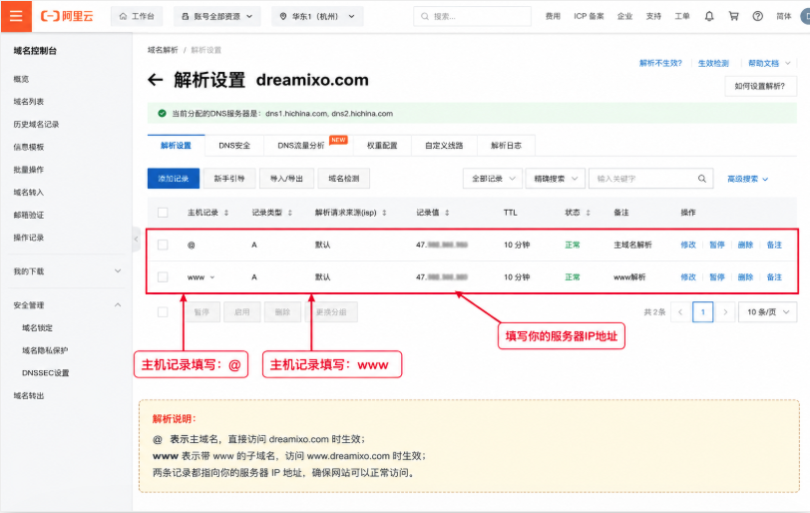Click the search magnifier in keyword box
Viewport: 810px width, 513px height.
[x=702, y=179]
